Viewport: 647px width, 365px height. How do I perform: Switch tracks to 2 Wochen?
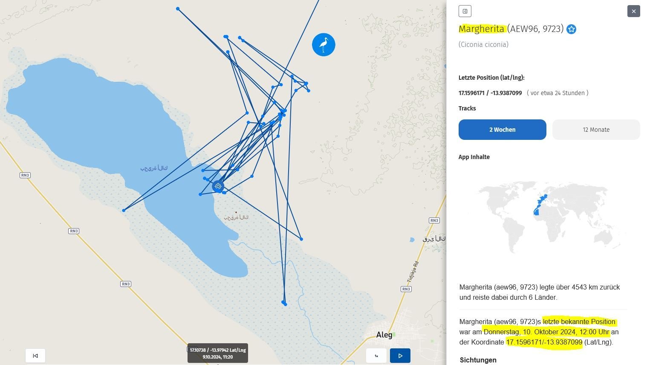point(502,130)
